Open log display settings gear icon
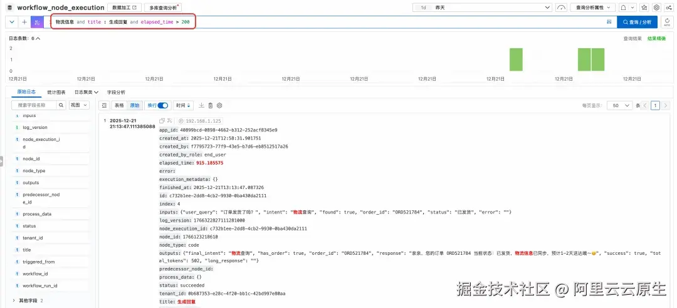Viewport: 677px width, 308px height. [x=219, y=105]
